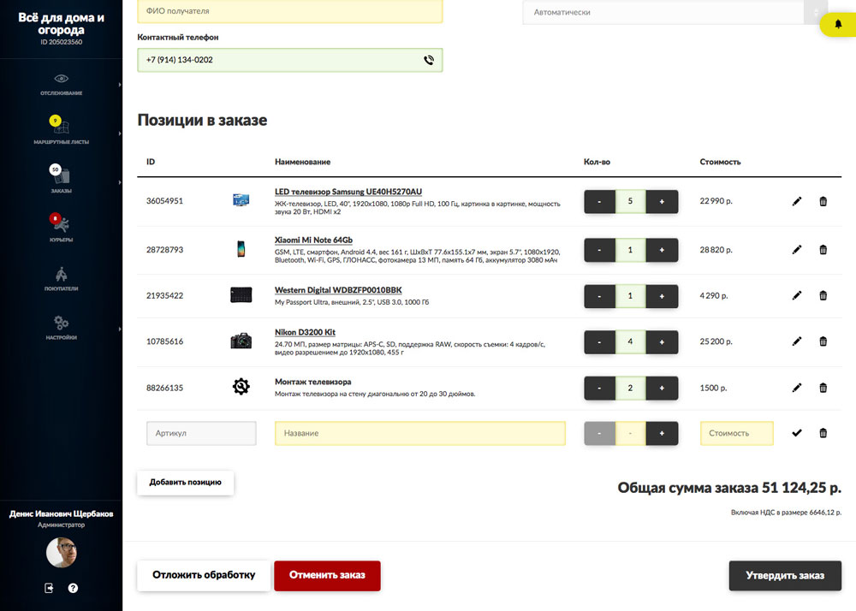856x611 pixels.
Task: Decrease quantity of Xiaomi Mi Note
Action: click(x=599, y=250)
